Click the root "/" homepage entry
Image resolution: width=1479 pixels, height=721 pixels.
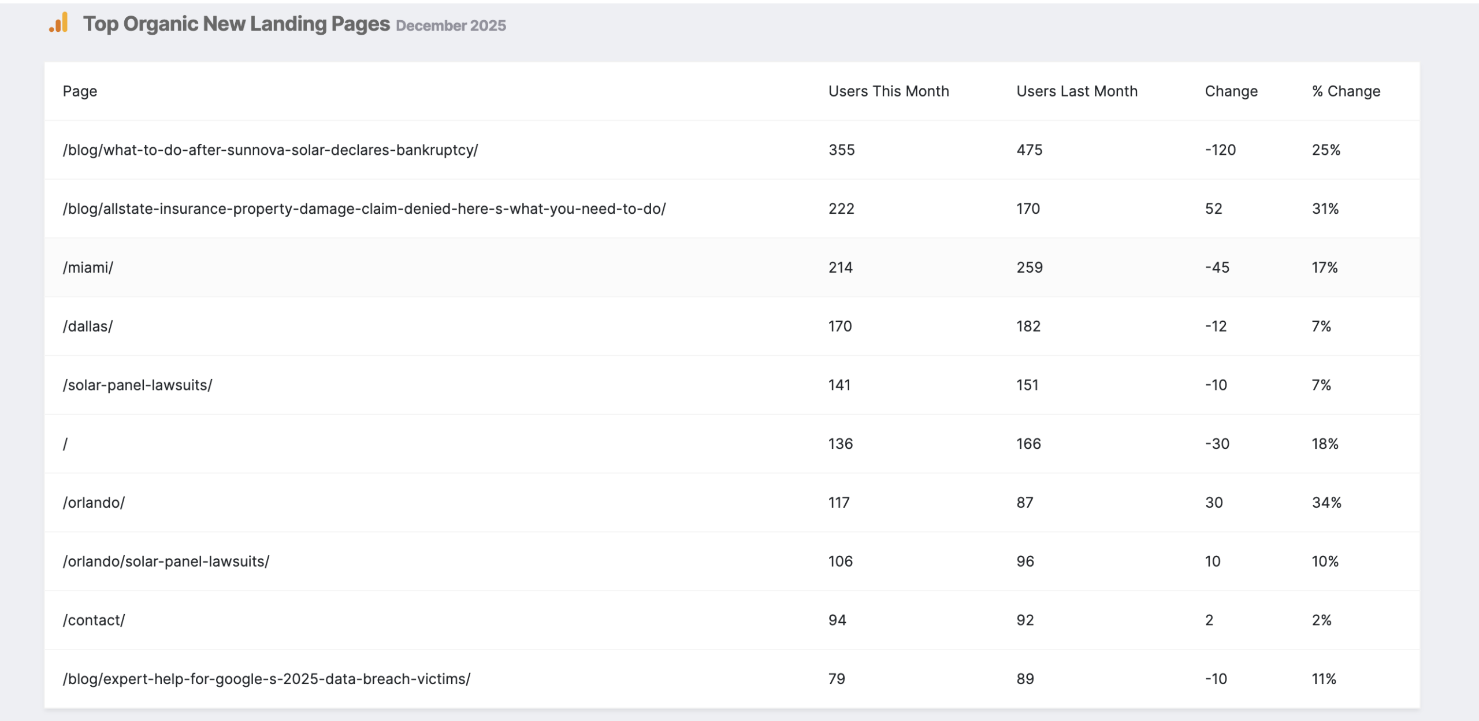[65, 444]
